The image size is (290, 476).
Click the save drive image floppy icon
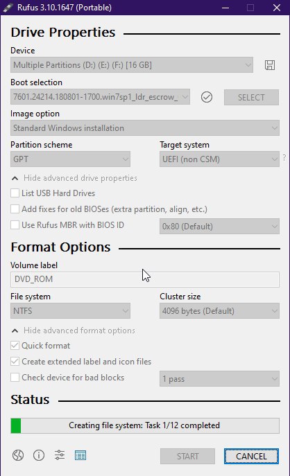[x=270, y=65]
